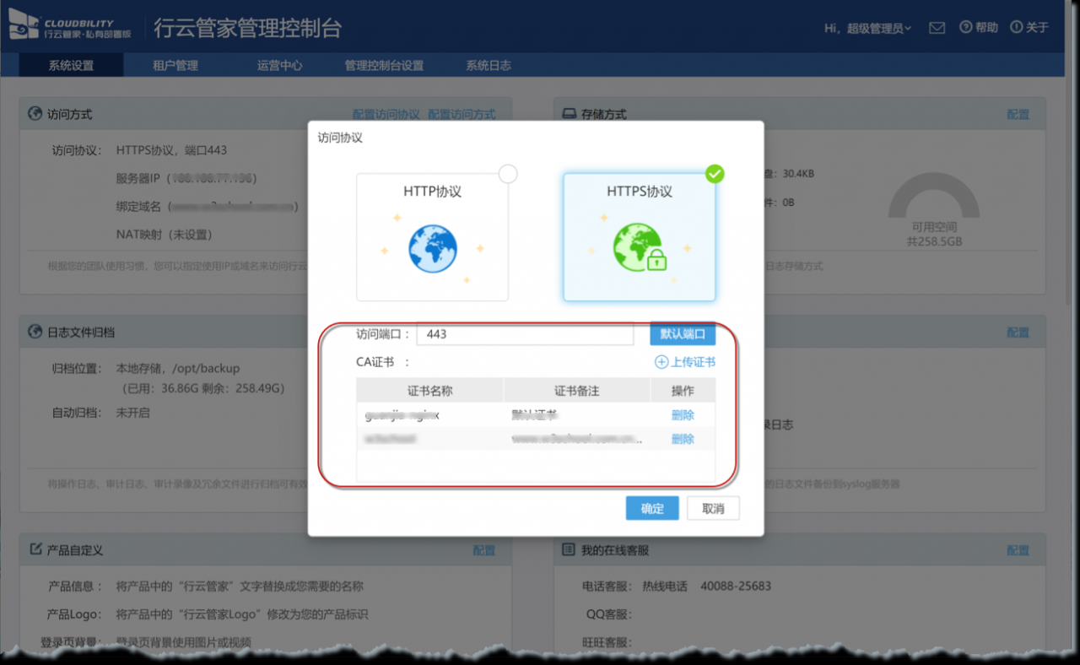Click the Cloudbility logo icon
The image size is (1080, 665).
tap(24, 27)
